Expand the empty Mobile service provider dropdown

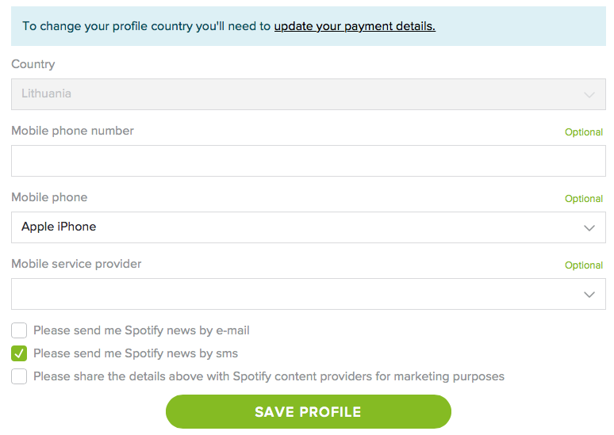tap(308, 294)
